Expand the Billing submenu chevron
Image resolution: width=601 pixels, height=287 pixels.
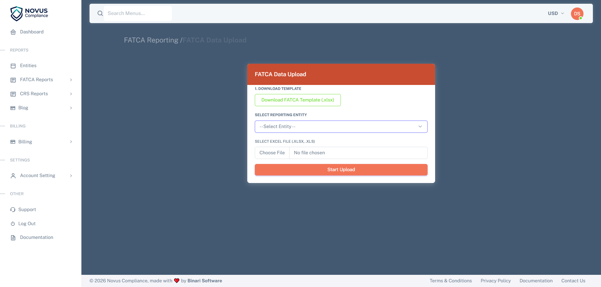[x=71, y=142]
